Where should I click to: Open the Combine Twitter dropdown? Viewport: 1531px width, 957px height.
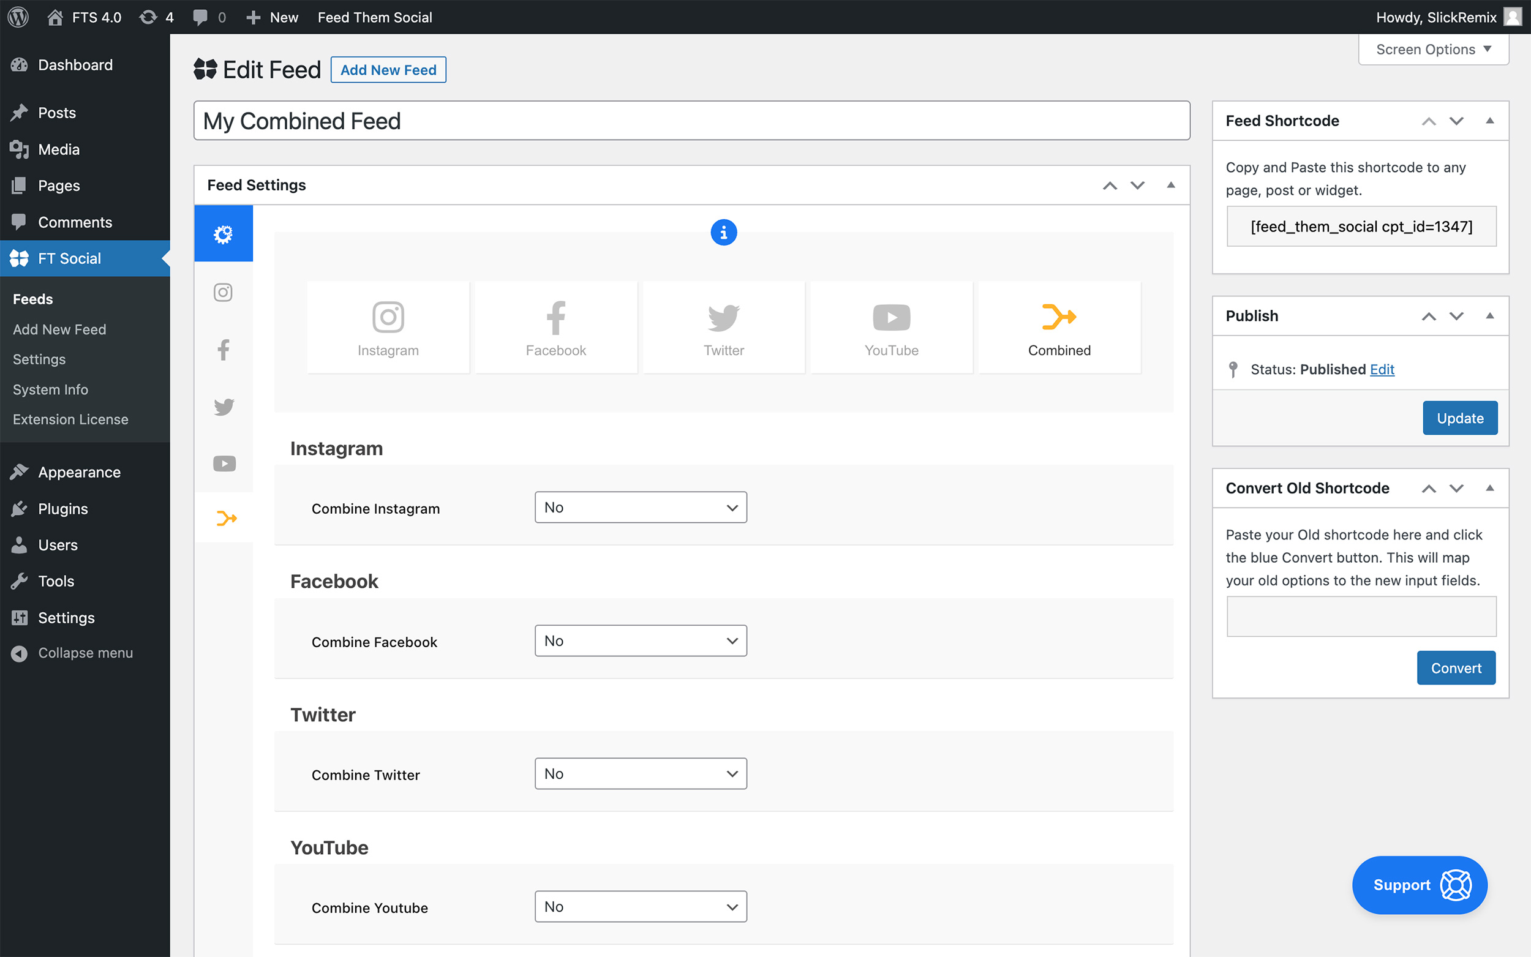click(641, 773)
